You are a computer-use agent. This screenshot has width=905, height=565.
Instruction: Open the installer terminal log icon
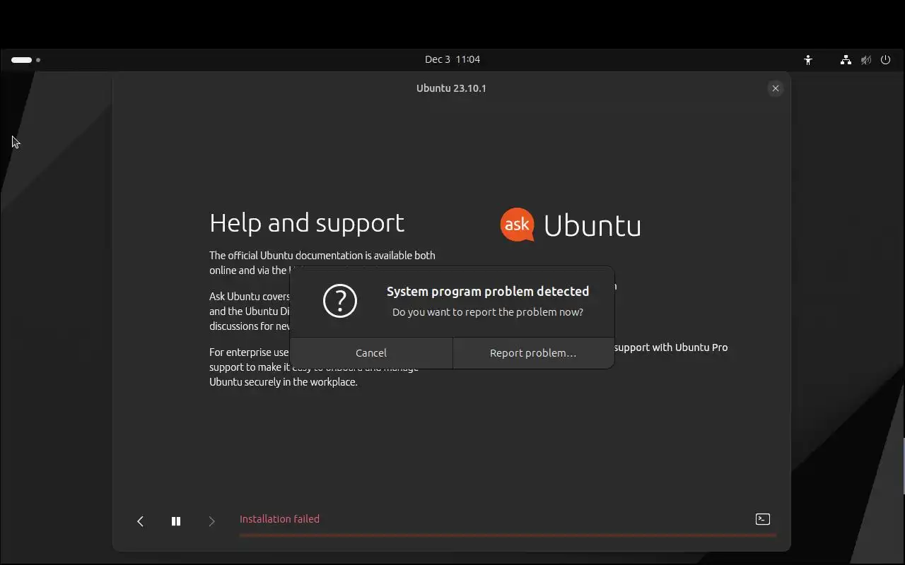763,519
